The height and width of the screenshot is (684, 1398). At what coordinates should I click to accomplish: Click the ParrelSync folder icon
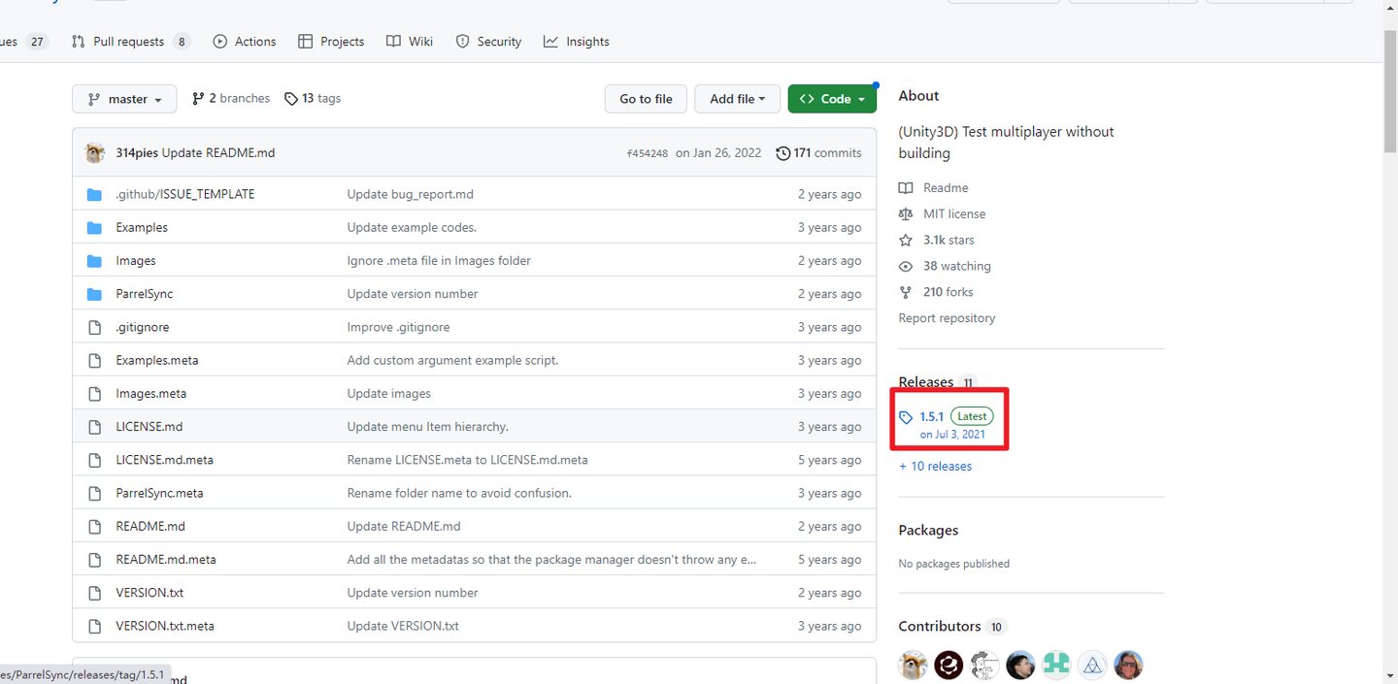94,294
